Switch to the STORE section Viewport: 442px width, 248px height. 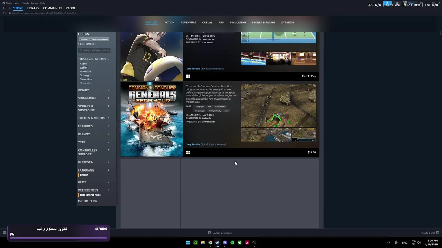[x=18, y=8]
